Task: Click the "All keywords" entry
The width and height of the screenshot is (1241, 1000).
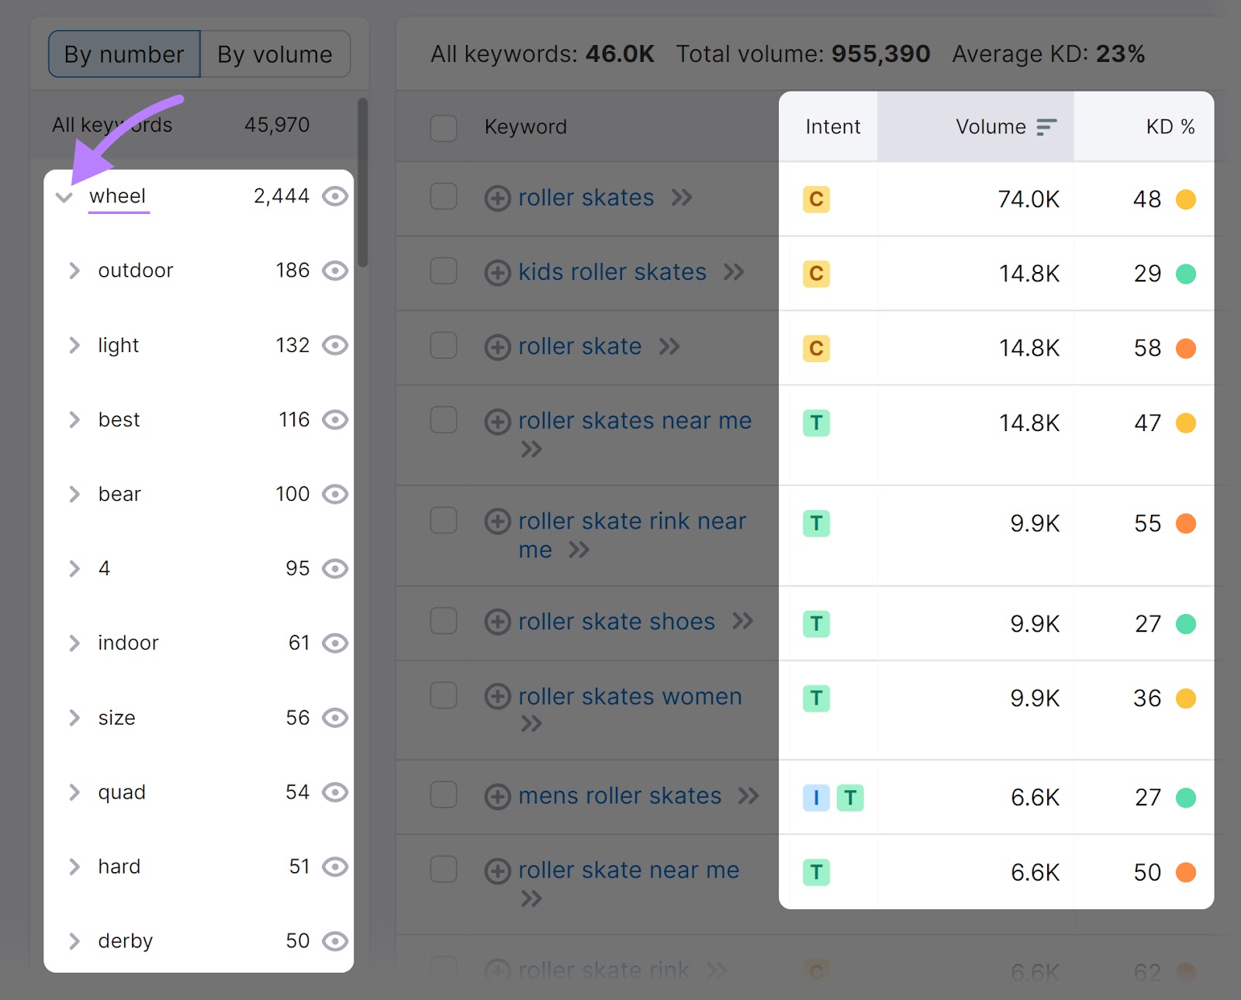Action: click(x=111, y=124)
